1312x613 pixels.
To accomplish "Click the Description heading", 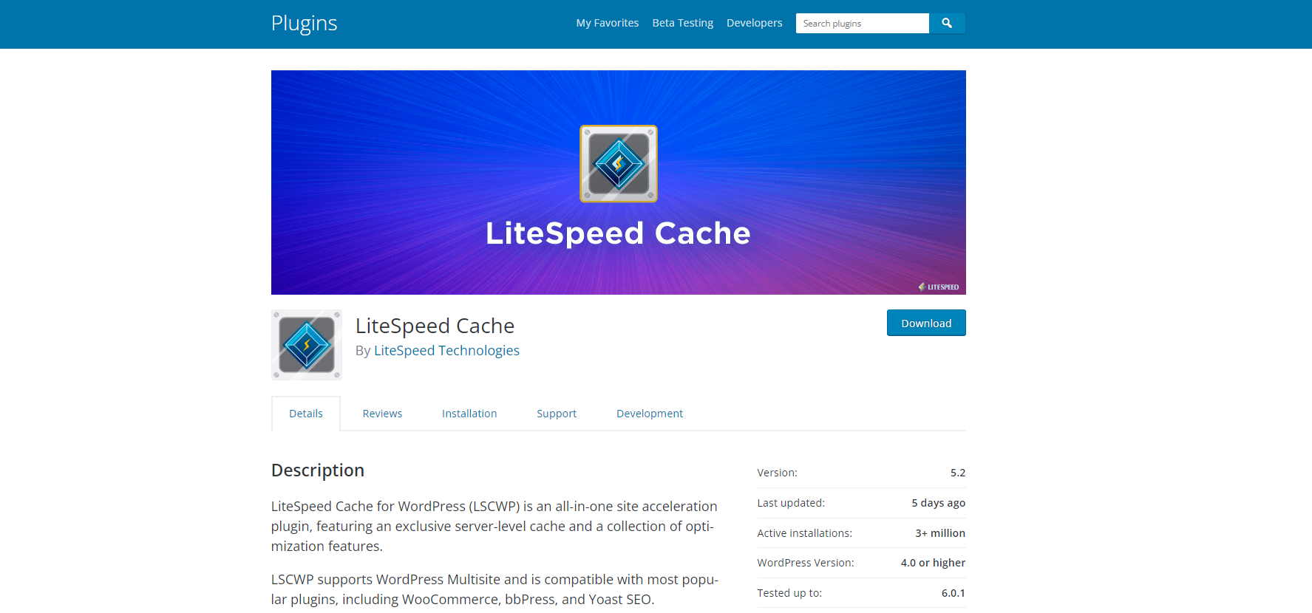I will pyautogui.click(x=318, y=470).
